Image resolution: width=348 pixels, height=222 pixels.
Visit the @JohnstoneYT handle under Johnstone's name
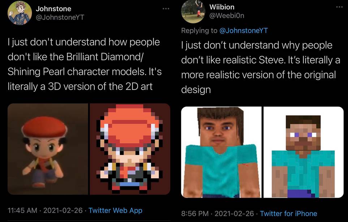pyautogui.click(x=60, y=17)
